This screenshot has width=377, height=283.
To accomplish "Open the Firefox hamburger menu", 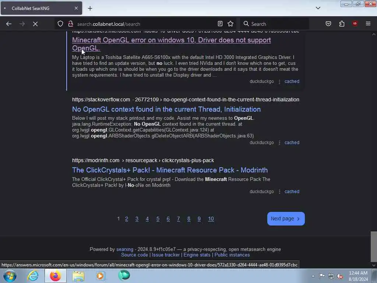I will [x=368, y=24].
